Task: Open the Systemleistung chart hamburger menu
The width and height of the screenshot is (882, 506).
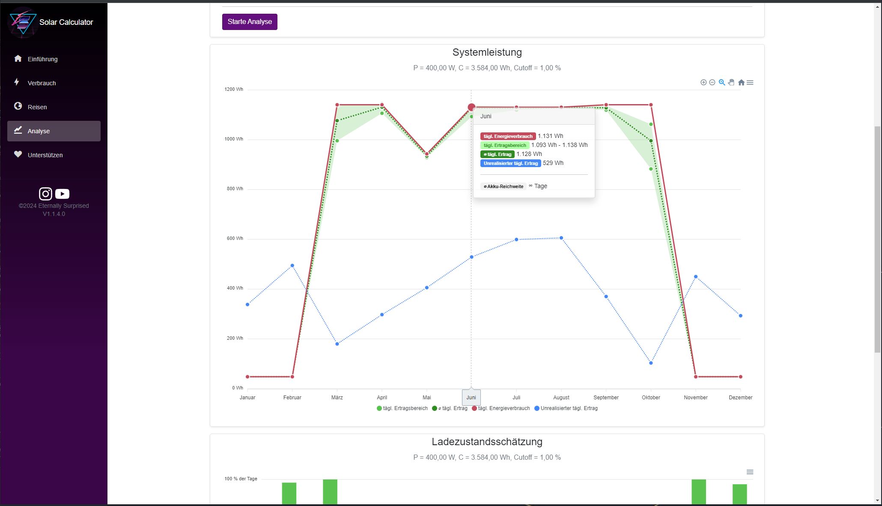Action: click(x=750, y=82)
